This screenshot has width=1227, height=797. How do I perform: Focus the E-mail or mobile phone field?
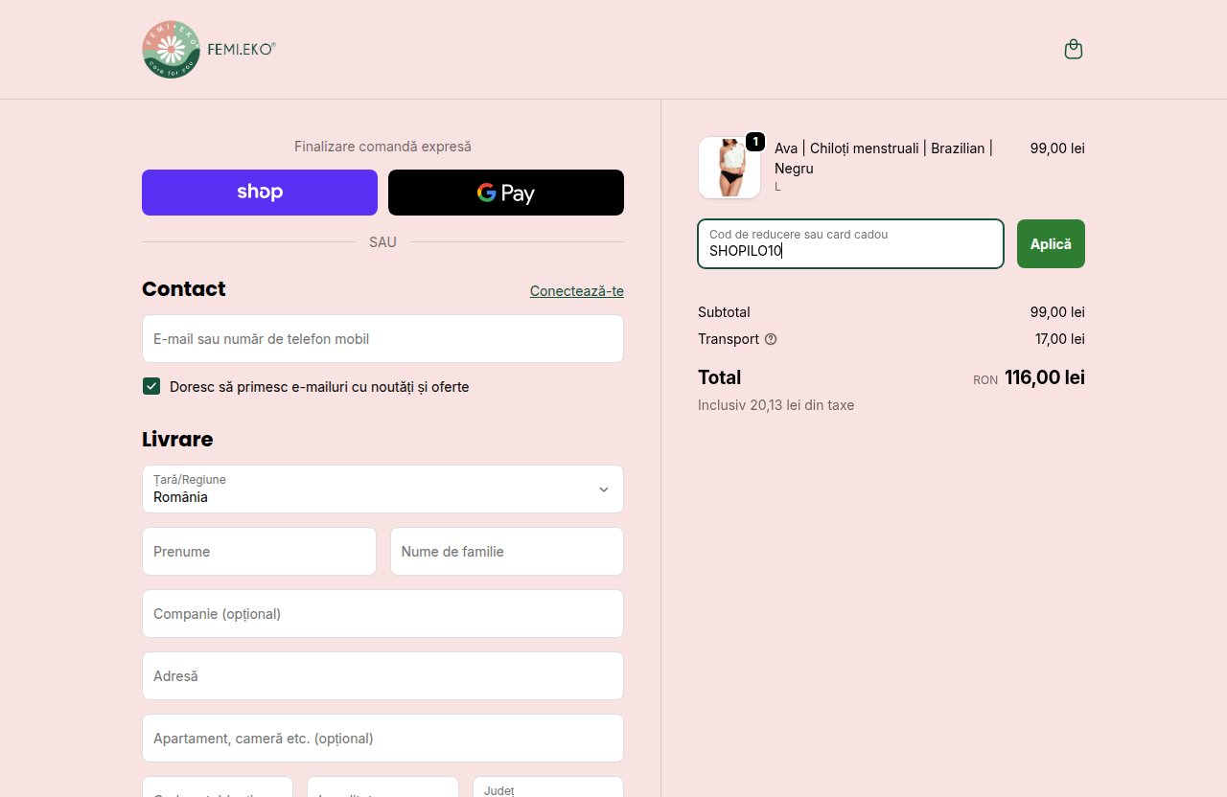click(x=382, y=339)
